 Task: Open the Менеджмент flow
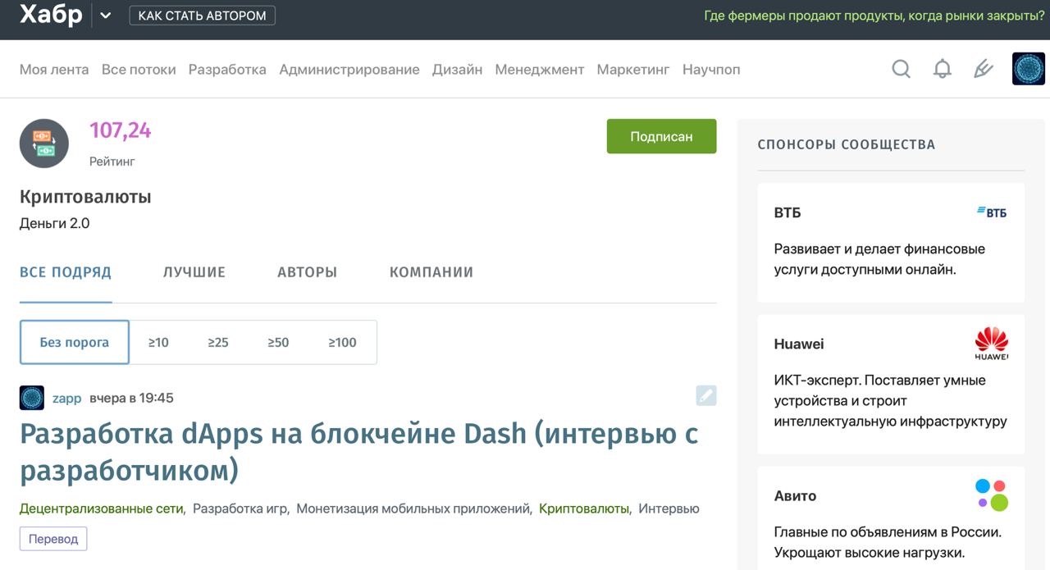pos(540,70)
